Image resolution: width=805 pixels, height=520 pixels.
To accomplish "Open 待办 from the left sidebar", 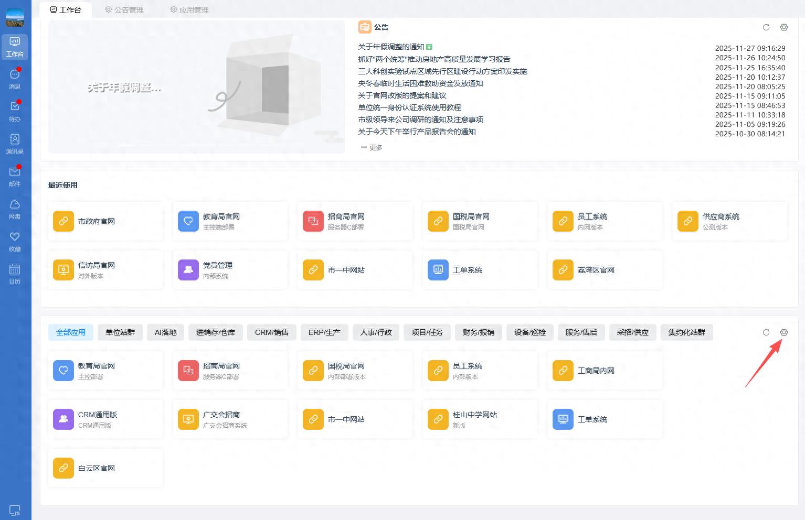I will [x=15, y=111].
